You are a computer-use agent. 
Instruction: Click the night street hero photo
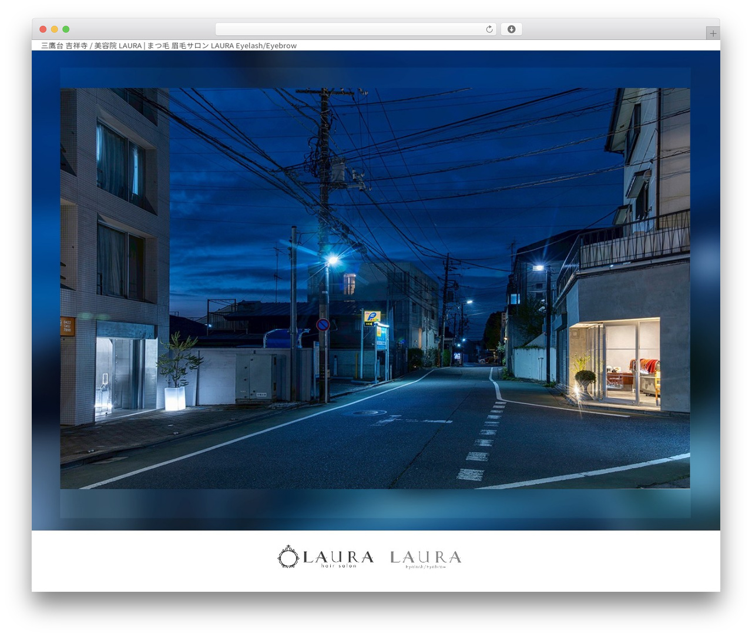(x=375, y=289)
